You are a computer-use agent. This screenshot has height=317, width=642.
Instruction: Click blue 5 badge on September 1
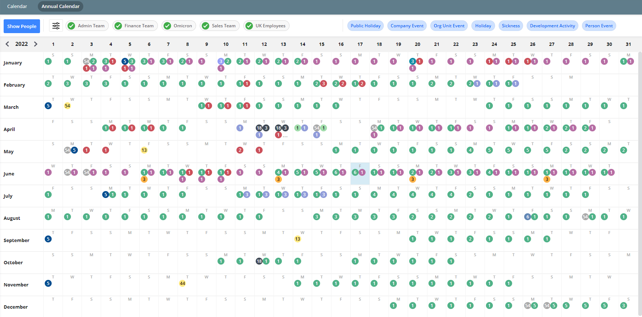[x=48, y=239]
